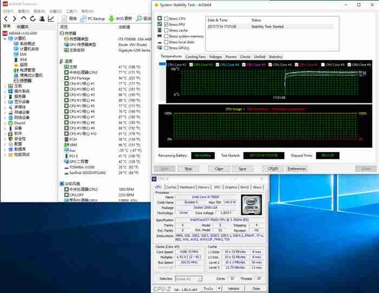Click the Stress GPU monitor icon

tap(160, 48)
